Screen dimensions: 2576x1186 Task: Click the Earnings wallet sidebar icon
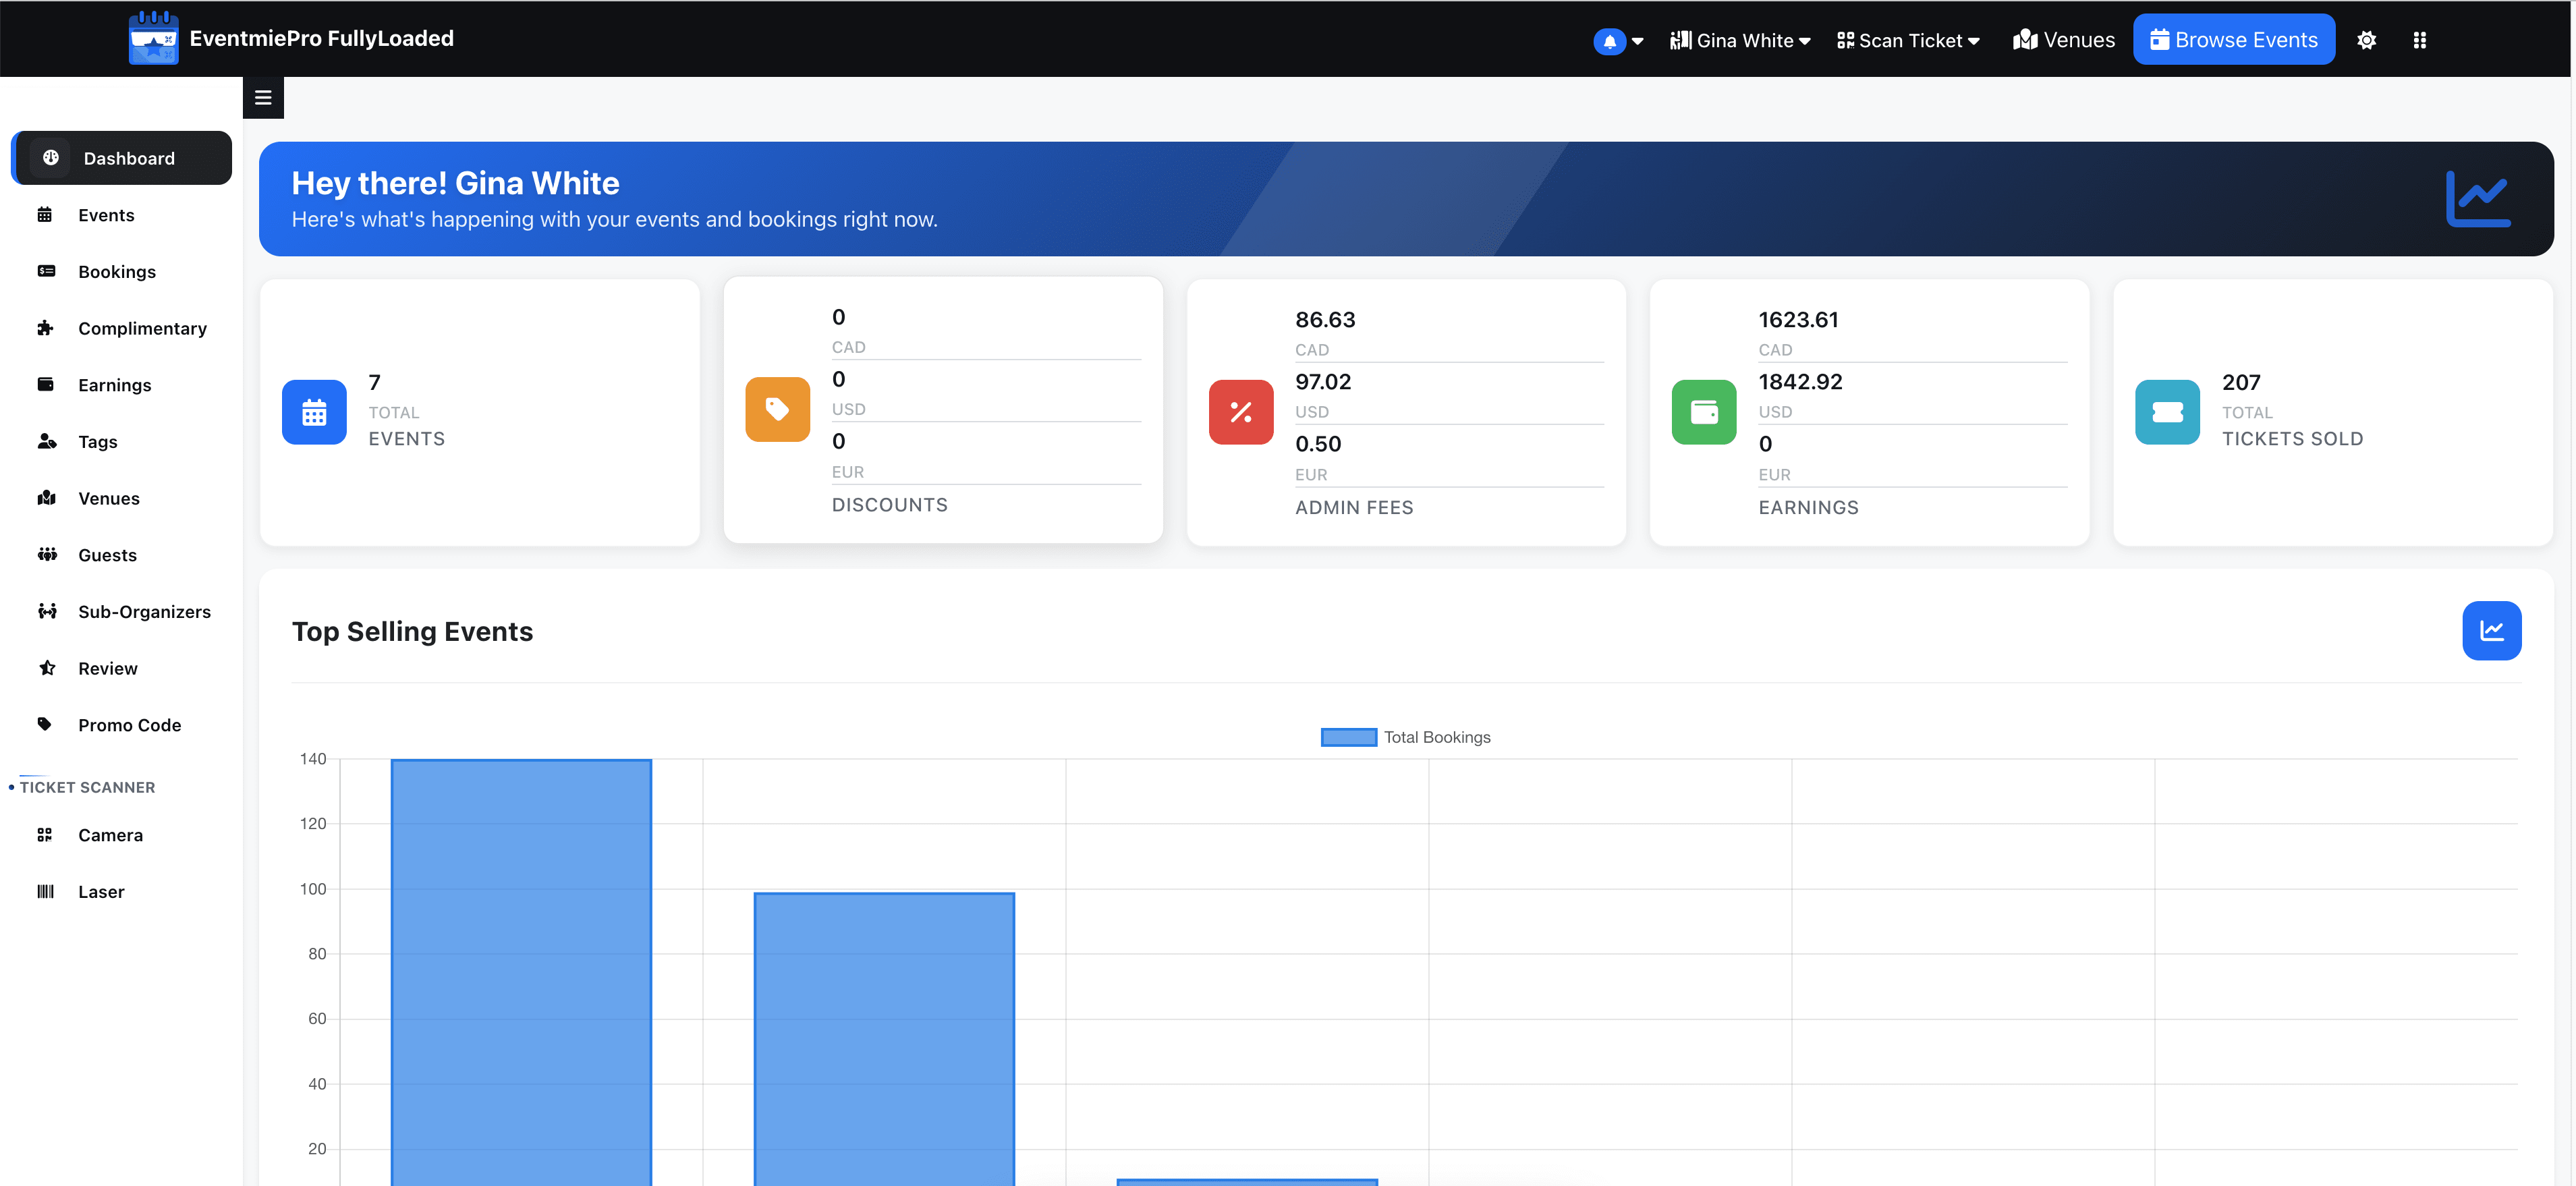pyautogui.click(x=45, y=384)
